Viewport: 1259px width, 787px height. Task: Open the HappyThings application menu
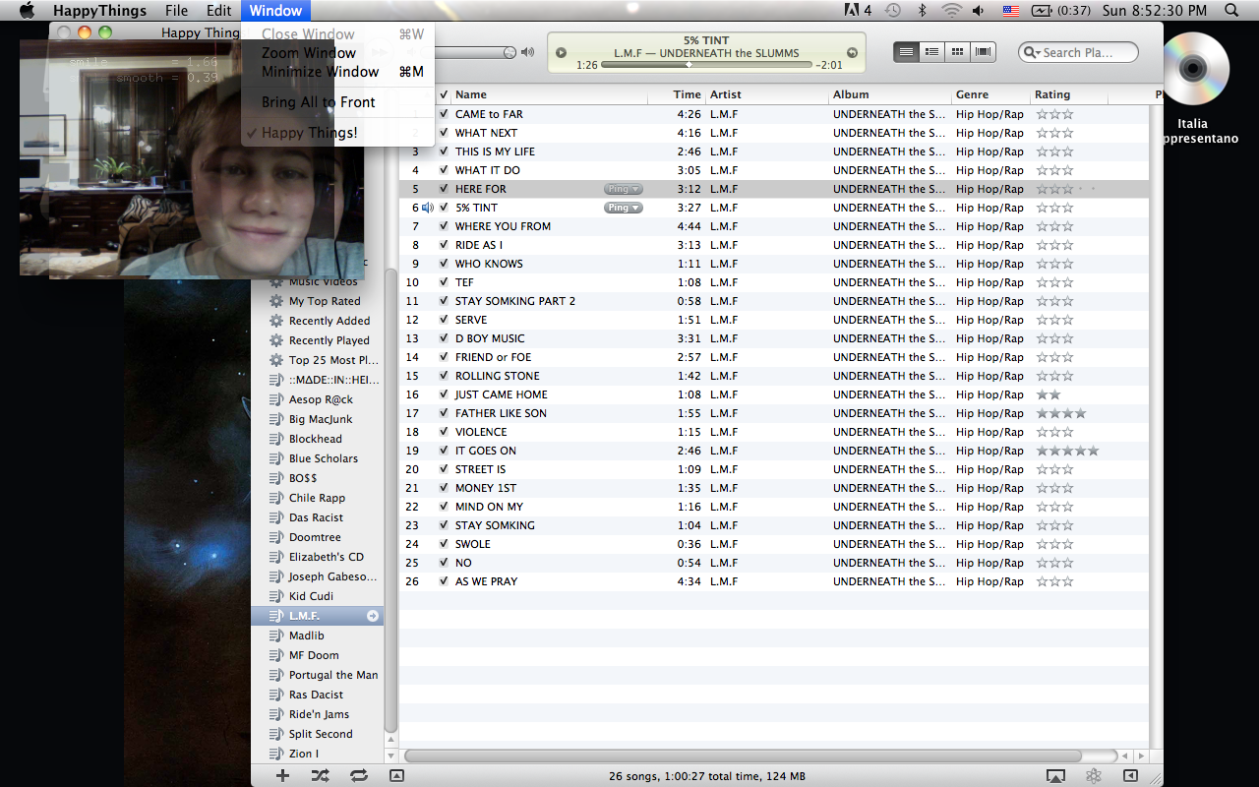click(99, 11)
